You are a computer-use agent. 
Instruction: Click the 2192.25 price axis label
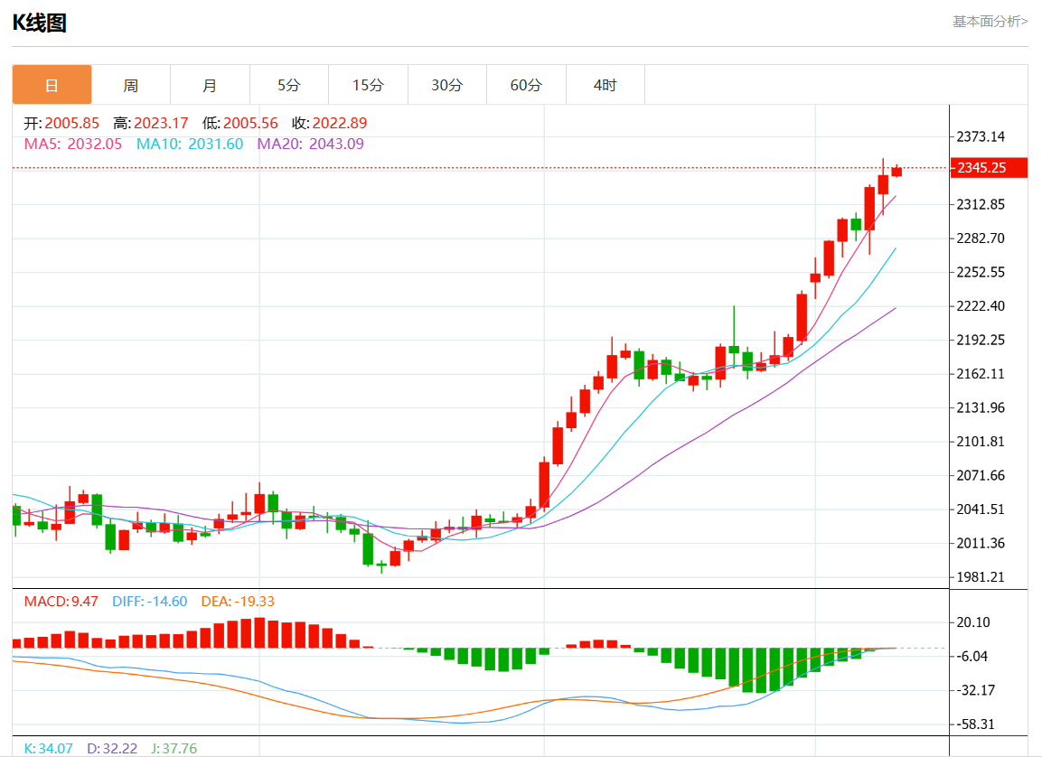tap(981, 340)
